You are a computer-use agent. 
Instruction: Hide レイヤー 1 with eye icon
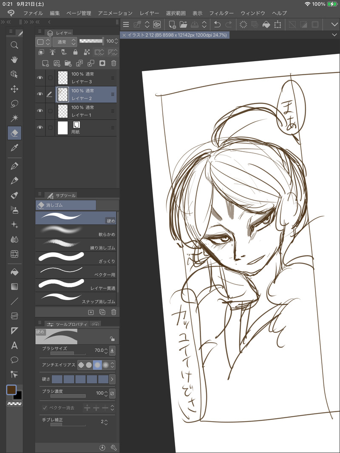click(40, 110)
